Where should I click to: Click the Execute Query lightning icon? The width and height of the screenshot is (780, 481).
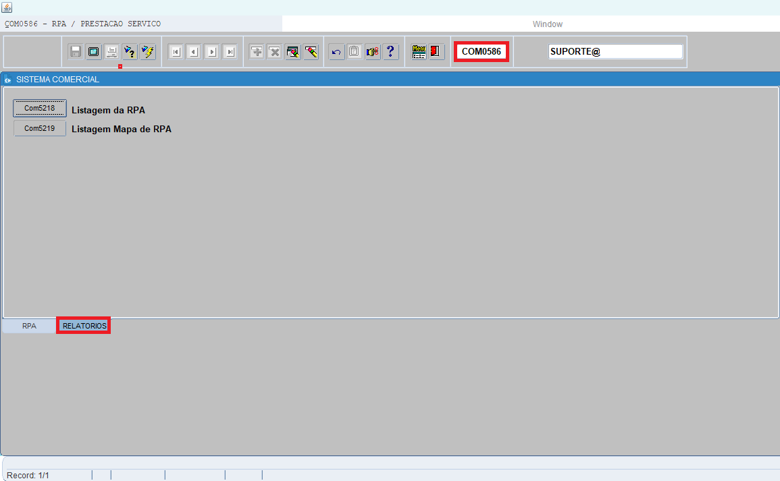click(x=148, y=52)
